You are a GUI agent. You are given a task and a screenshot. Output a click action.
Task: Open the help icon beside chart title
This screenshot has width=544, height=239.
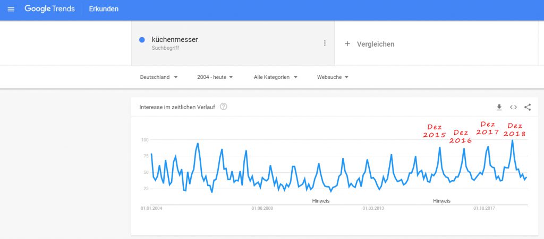point(224,107)
